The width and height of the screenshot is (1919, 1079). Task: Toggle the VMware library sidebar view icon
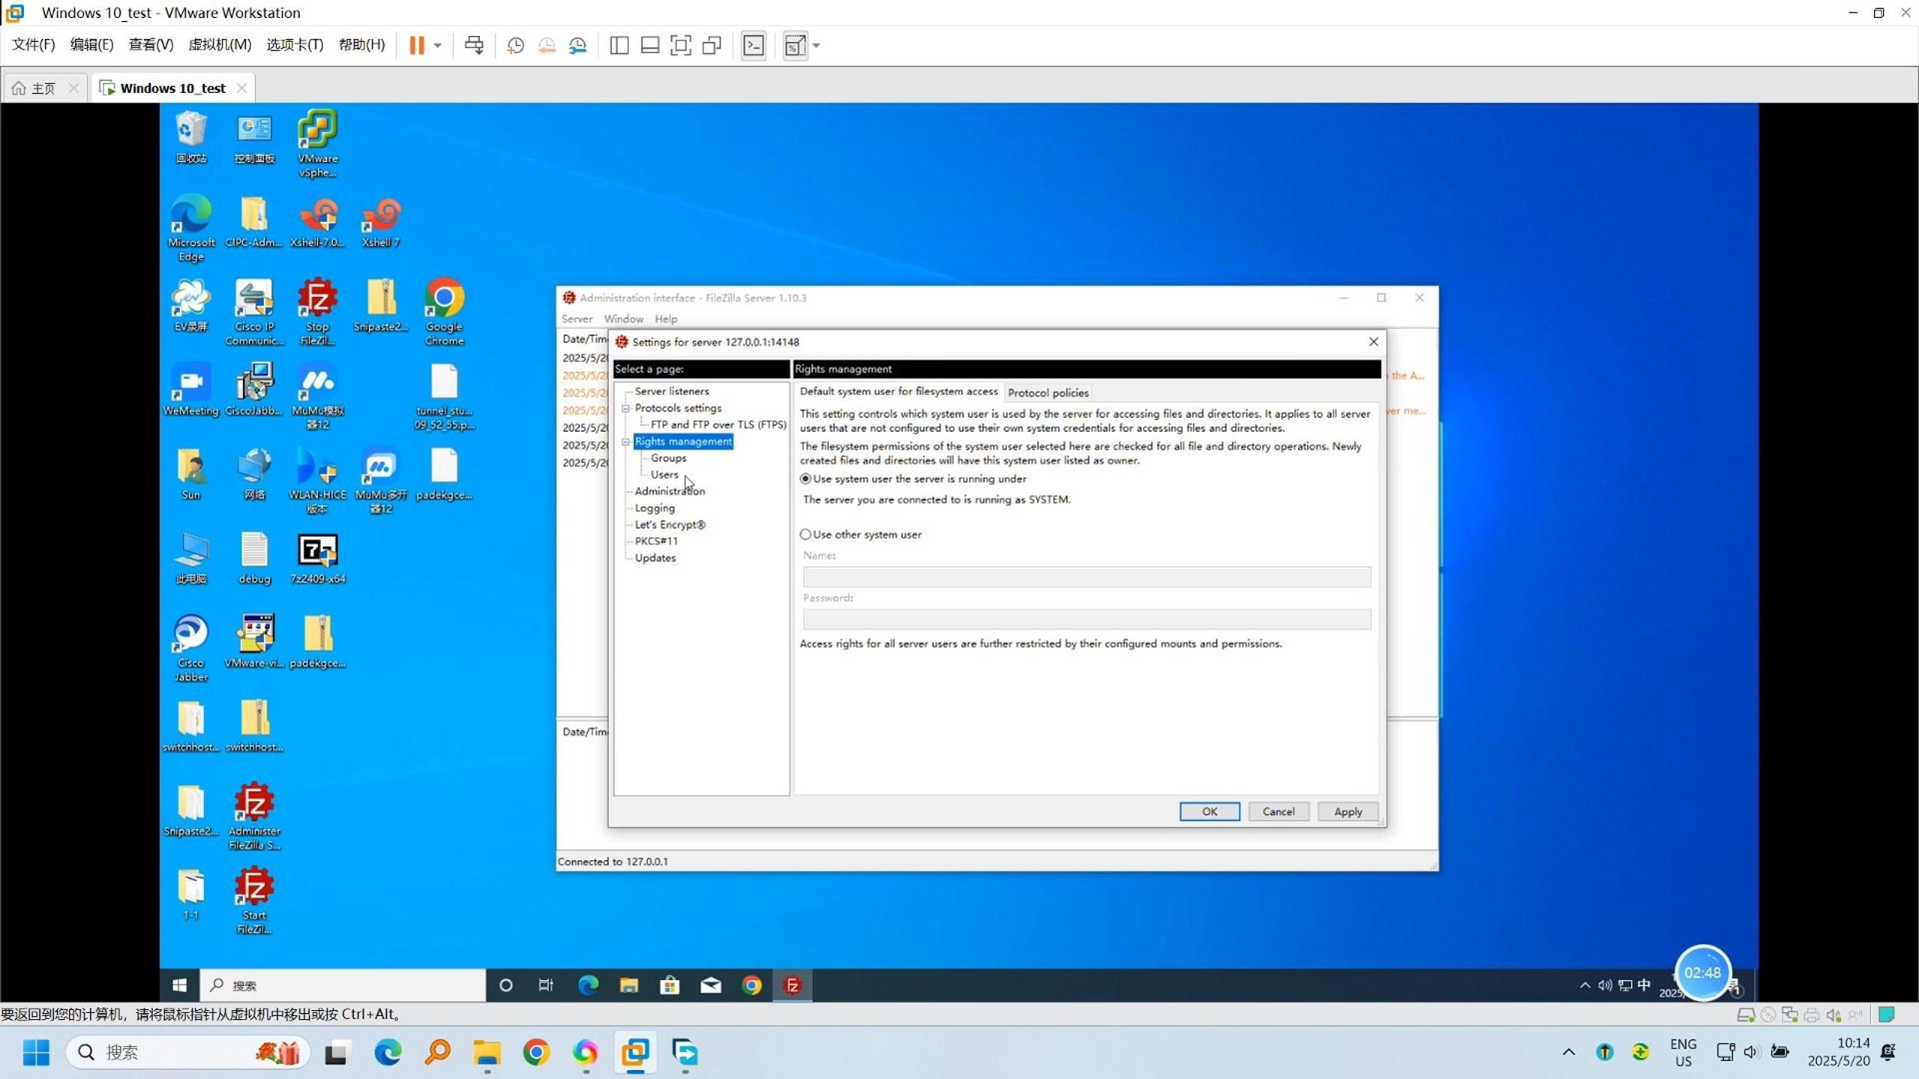tap(619, 46)
